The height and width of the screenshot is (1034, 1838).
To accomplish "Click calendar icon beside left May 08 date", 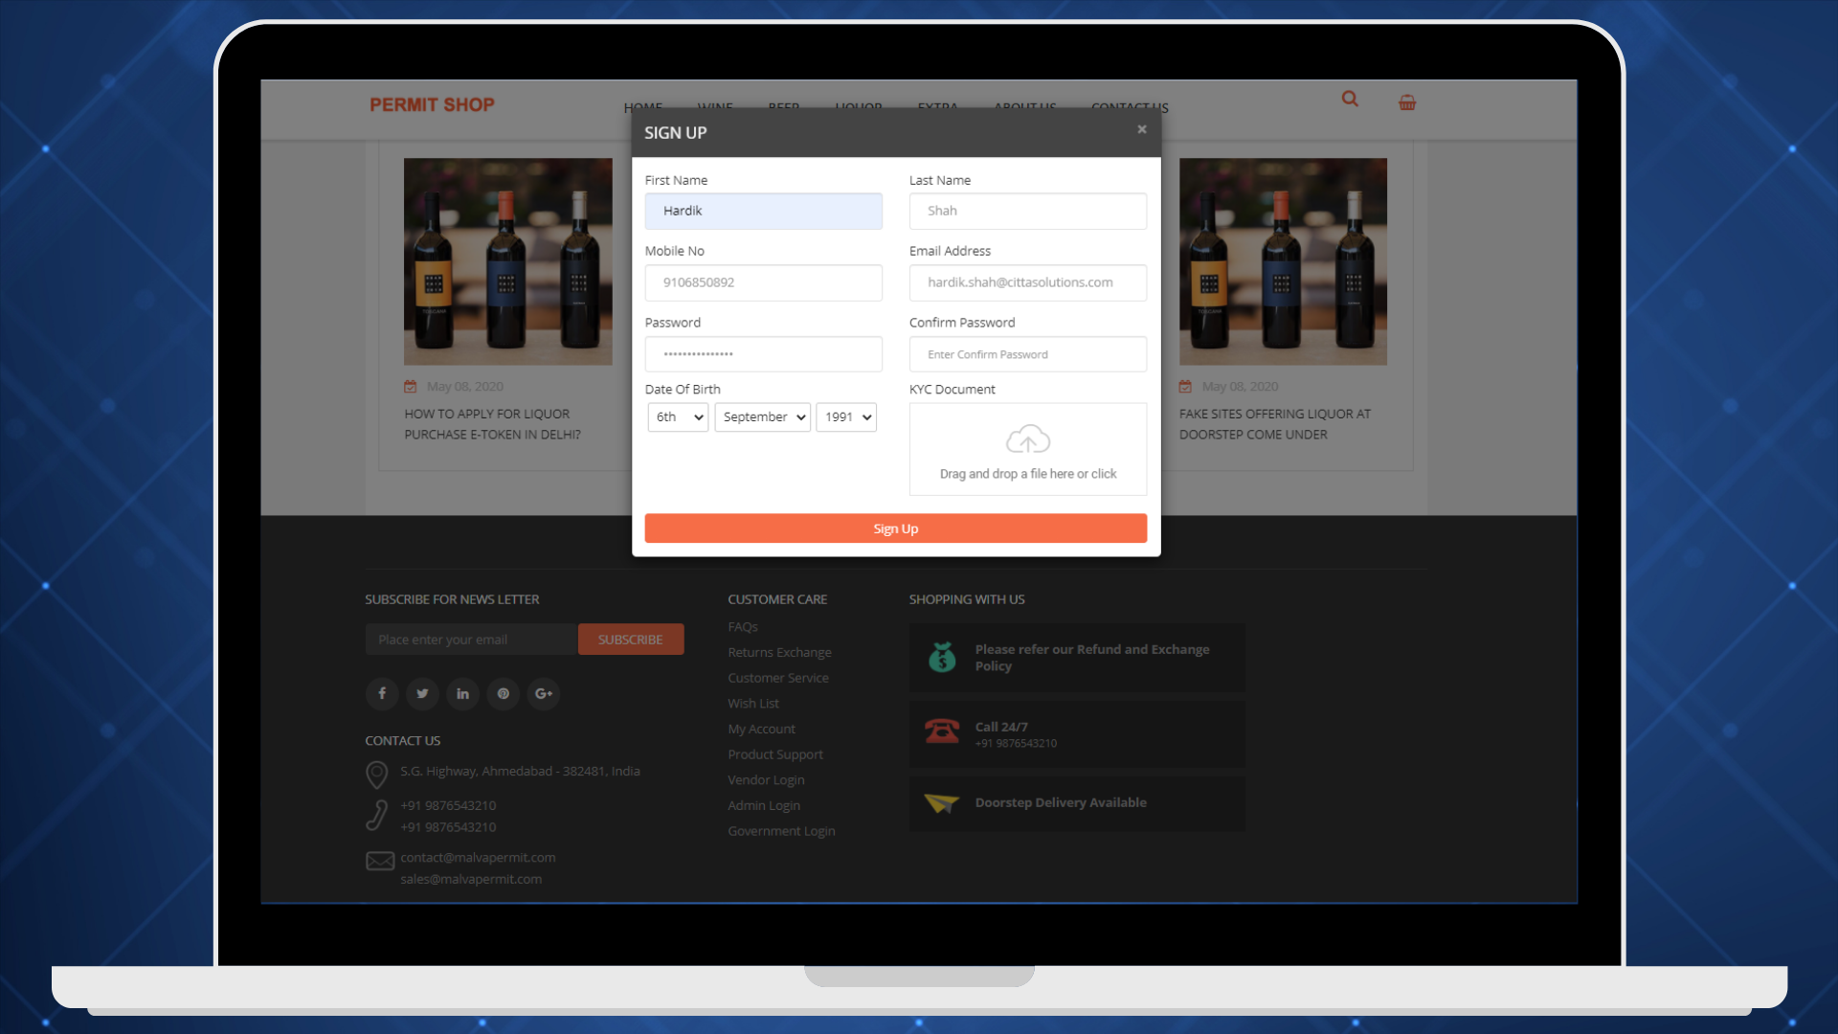I will (x=411, y=387).
